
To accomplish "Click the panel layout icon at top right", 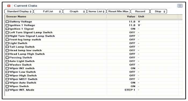I will [x=180, y=6].
